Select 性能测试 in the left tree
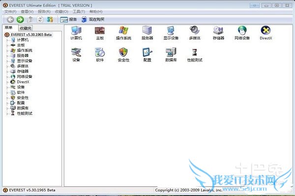This screenshot has height=196, width=295. (x=25, y=114)
